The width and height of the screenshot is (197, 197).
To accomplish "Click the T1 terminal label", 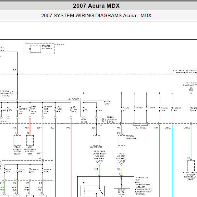I will [19, 72].
